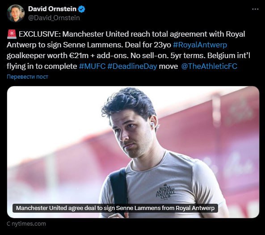Open the David Ornstein display name
The width and height of the screenshot is (265, 235).
pos(52,9)
